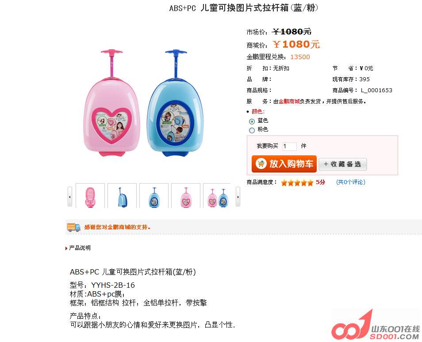Click the purchase quantity input field
422x342 pixels.
coord(290,147)
